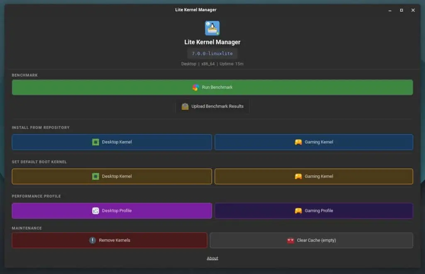Click the SET DEFAULT BOOT KERNEL label
Viewport: 425px width, 274px height.
point(39,162)
